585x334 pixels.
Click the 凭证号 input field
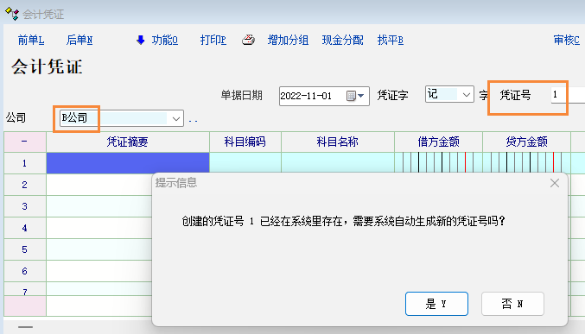(568, 95)
